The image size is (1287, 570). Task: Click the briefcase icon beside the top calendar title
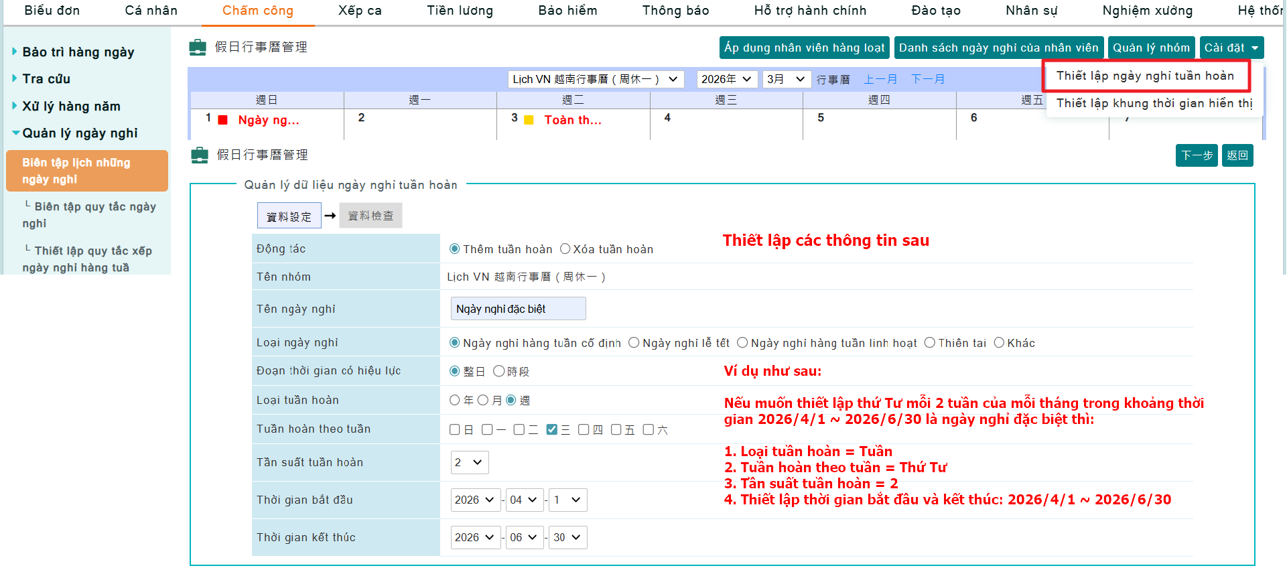(198, 48)
